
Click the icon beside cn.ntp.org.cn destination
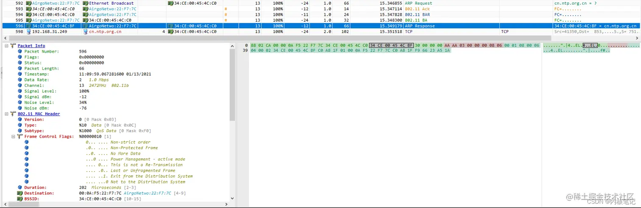[86, 31]
